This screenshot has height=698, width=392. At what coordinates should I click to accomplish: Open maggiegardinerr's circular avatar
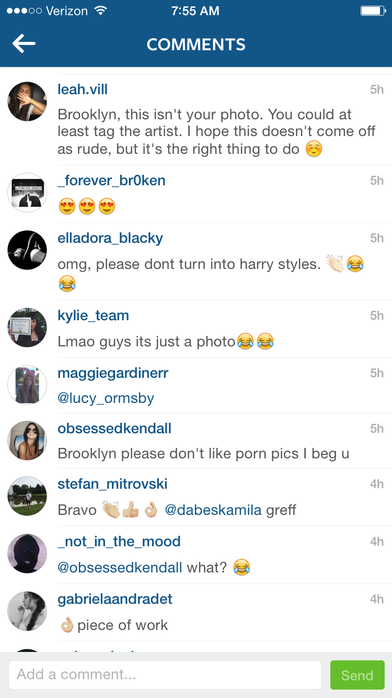coord(27,385)
